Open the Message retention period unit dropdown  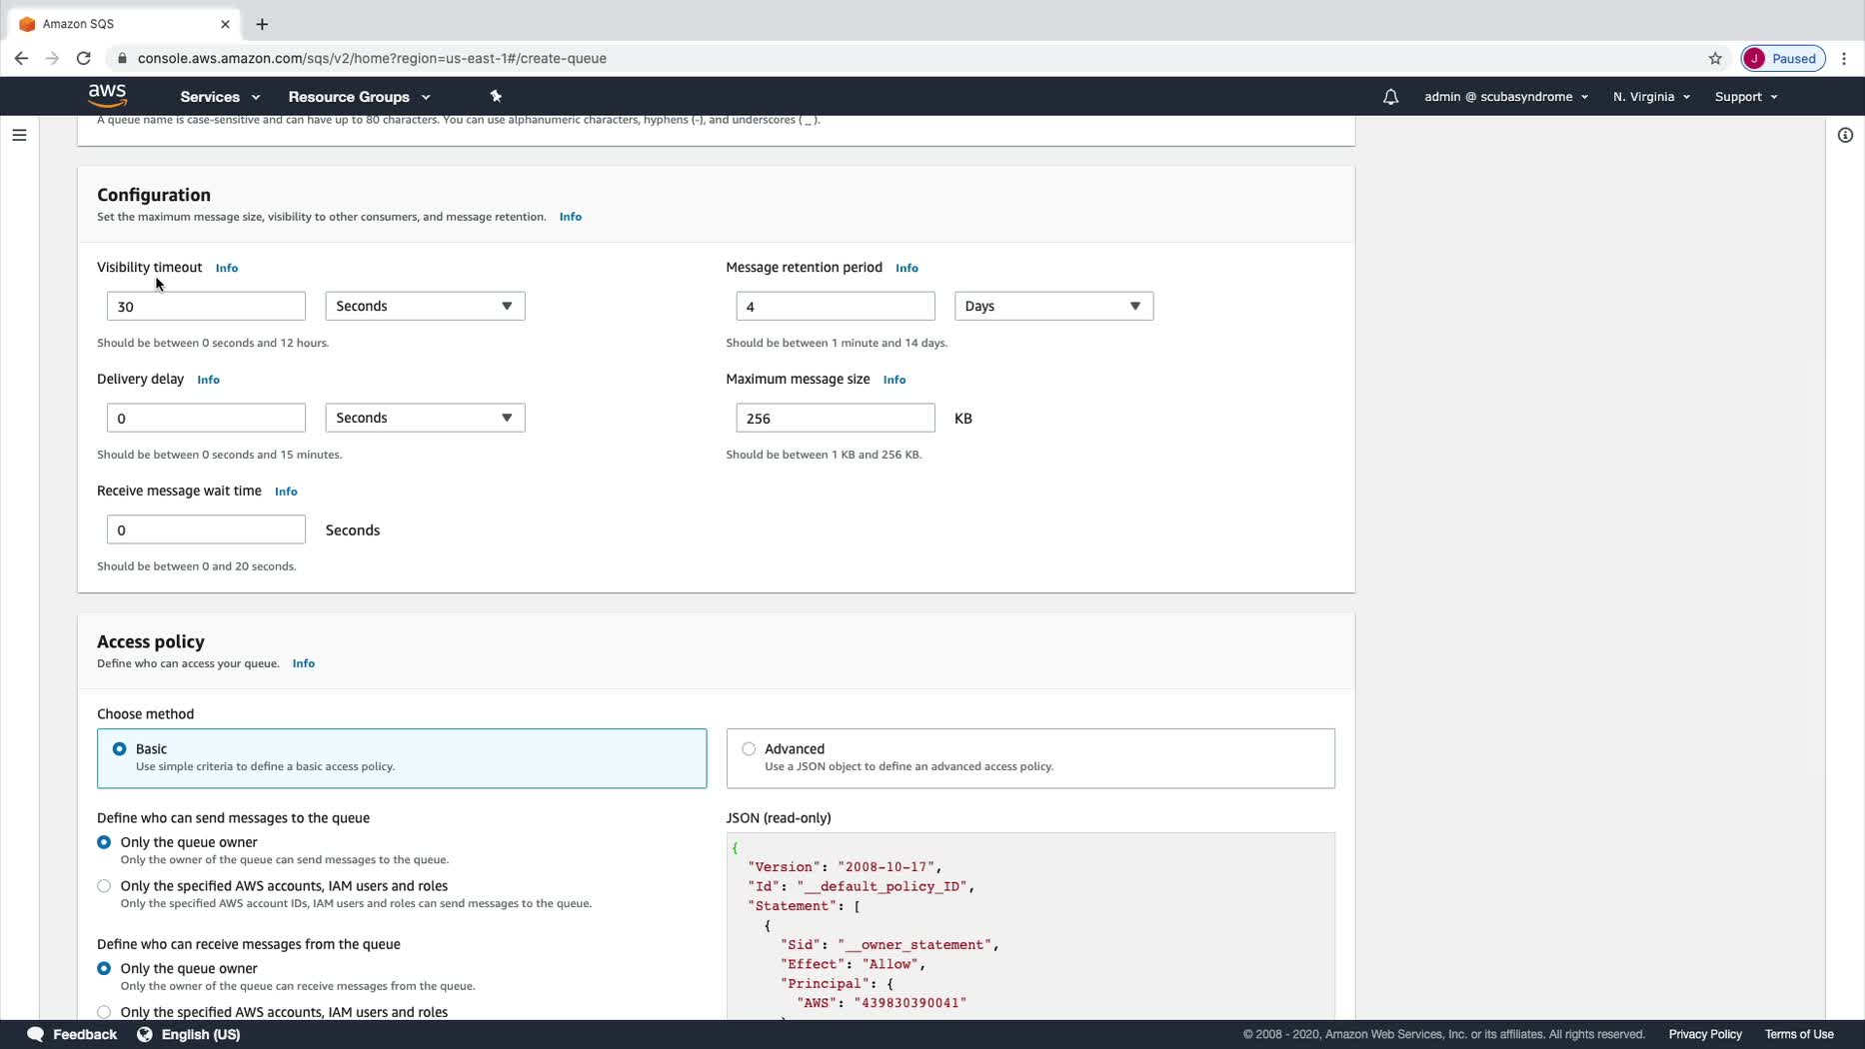coord(1053,306)
